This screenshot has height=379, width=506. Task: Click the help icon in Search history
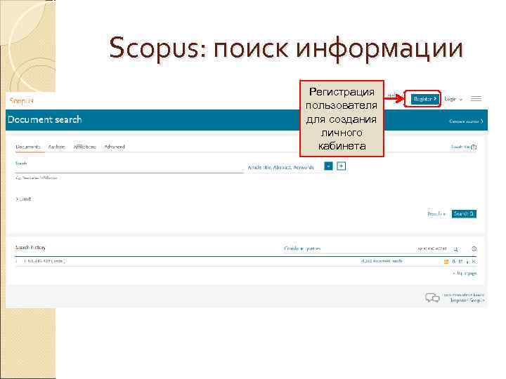[474, 248]
